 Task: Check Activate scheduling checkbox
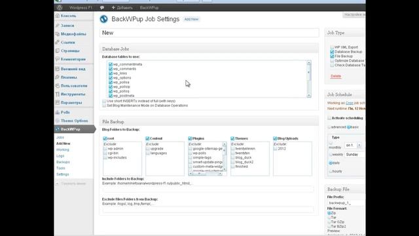click(329, 118)
